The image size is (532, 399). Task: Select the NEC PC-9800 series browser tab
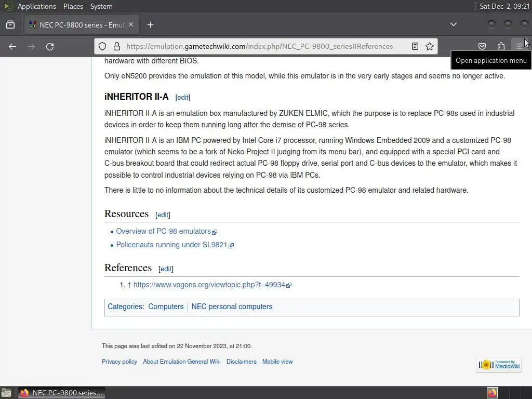(x=82, y=25)
